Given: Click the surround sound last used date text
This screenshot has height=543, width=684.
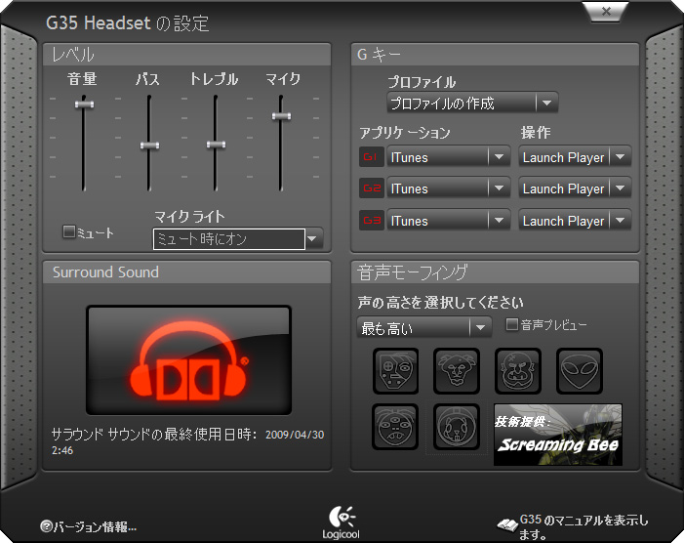Looking at the screenshot, I should tap(187, 441).
